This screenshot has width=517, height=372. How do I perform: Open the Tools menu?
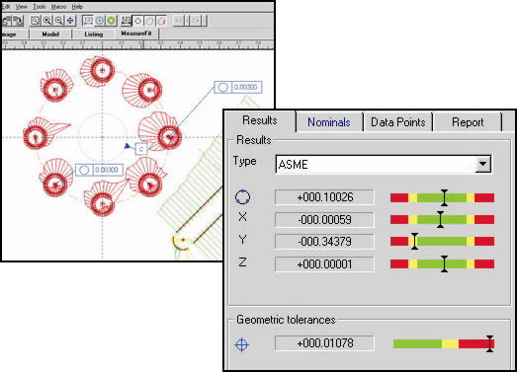pos(39,6)
